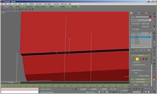The image size is (157, 94).
Task: Toggle the Animate button
Action: click(x=125, y=90)
